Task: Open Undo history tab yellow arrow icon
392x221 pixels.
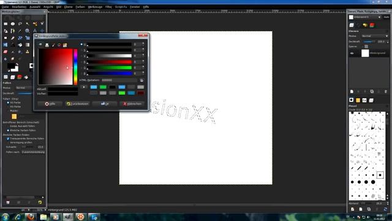Action: click(x=365, y=25)
